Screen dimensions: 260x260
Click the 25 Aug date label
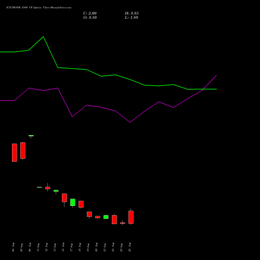122,247
